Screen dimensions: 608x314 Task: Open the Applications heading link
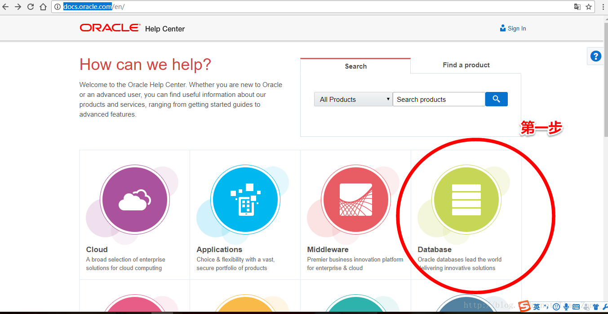(219, 249)
